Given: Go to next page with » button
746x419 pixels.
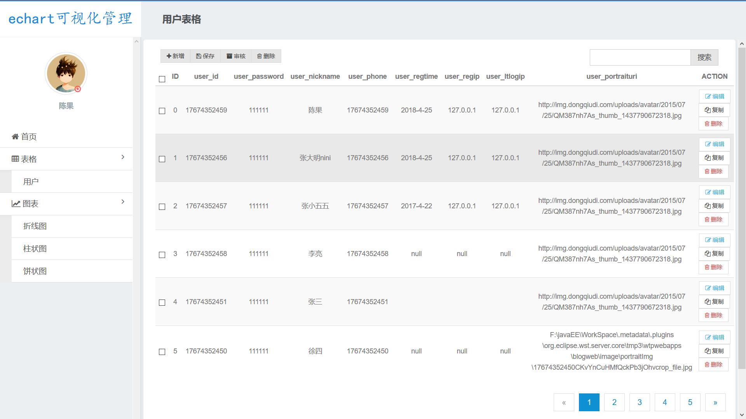Looking at the screenshot, I should tap(715, 402).
